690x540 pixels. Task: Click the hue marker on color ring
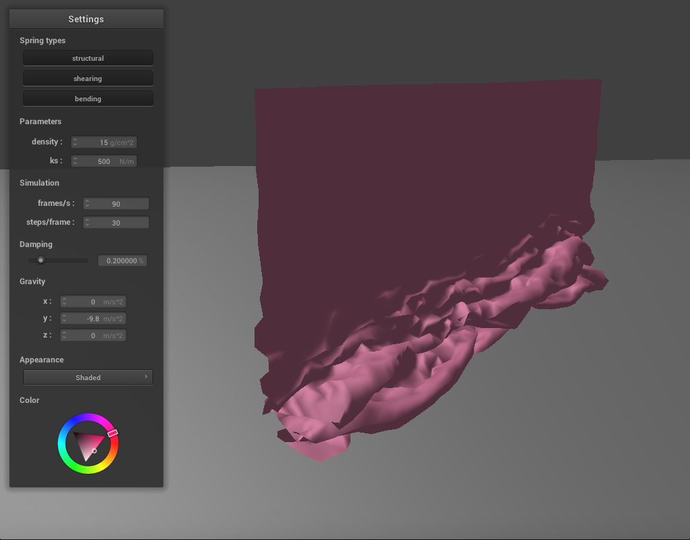113,433
